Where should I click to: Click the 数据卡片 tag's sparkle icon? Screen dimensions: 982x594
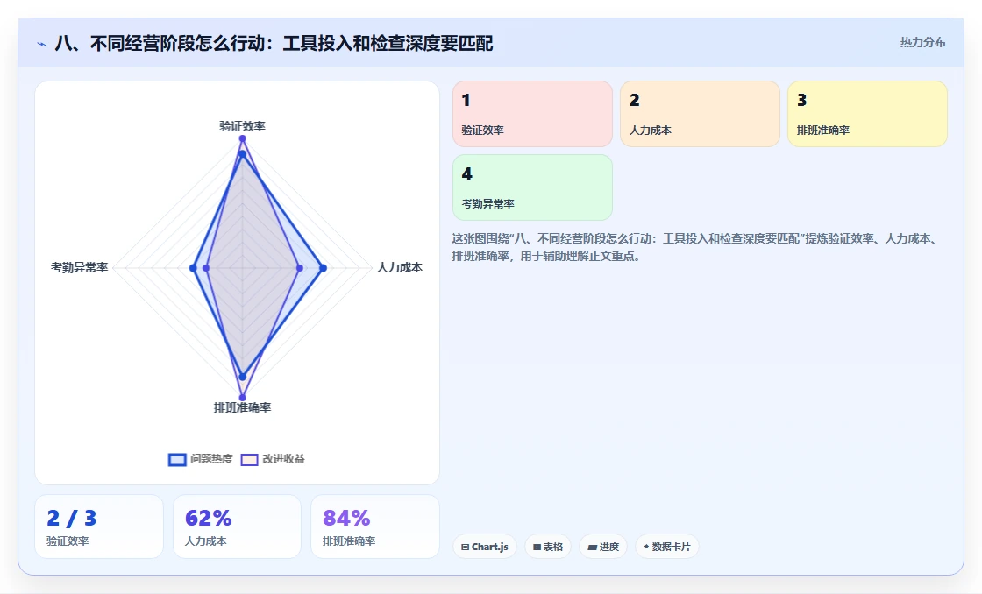[646, 547]
